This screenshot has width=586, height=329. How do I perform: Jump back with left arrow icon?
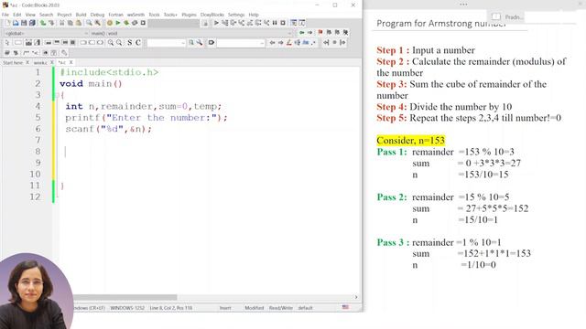301,33
